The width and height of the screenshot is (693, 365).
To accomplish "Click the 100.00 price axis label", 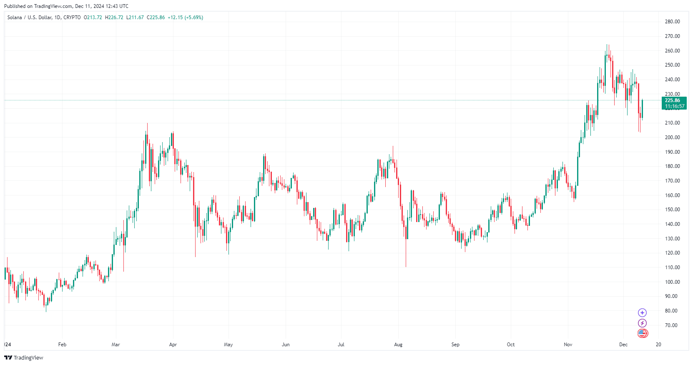I will tap(672, 282).
